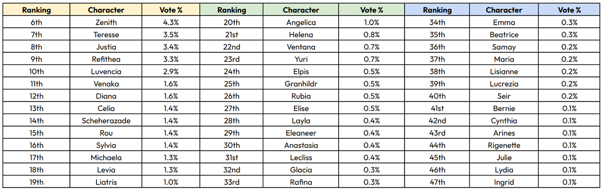Click the Rigenette cell
The width and height of the screenshot is (603, 190).
pos(504,145)
